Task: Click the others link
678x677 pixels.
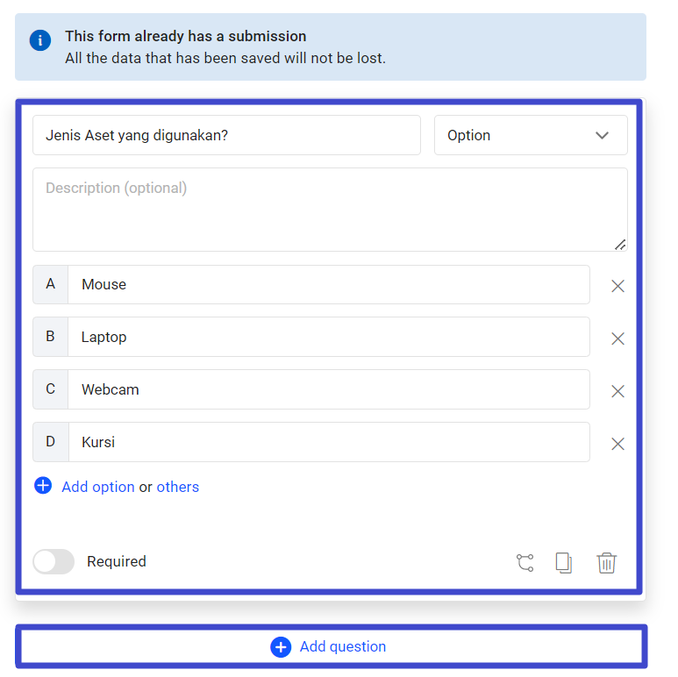Action: click(x=178, y=487)
